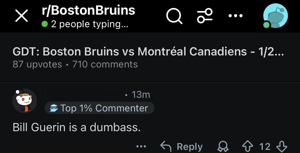Open the chat filter options icon

pos(205,16)
